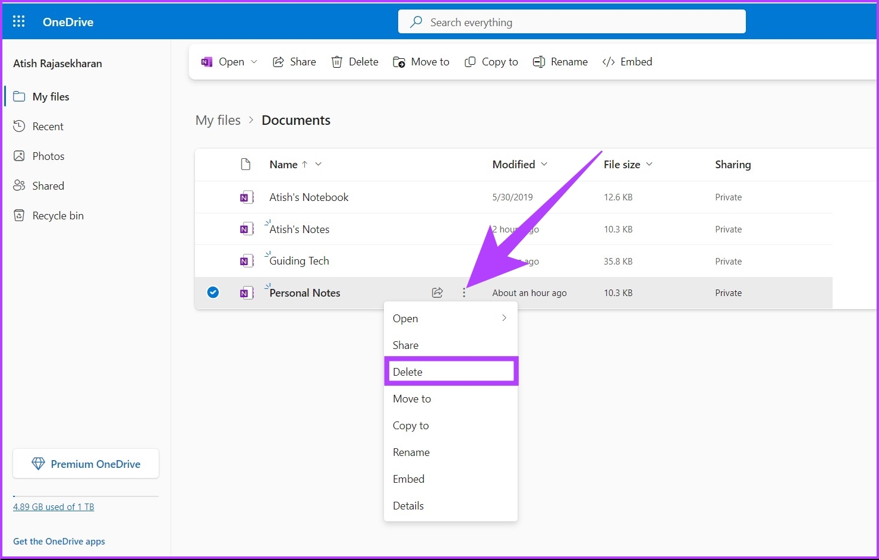The width and height of the screenshot is (879, 560).
Task: Click the Search everything field
Action: 571,21
